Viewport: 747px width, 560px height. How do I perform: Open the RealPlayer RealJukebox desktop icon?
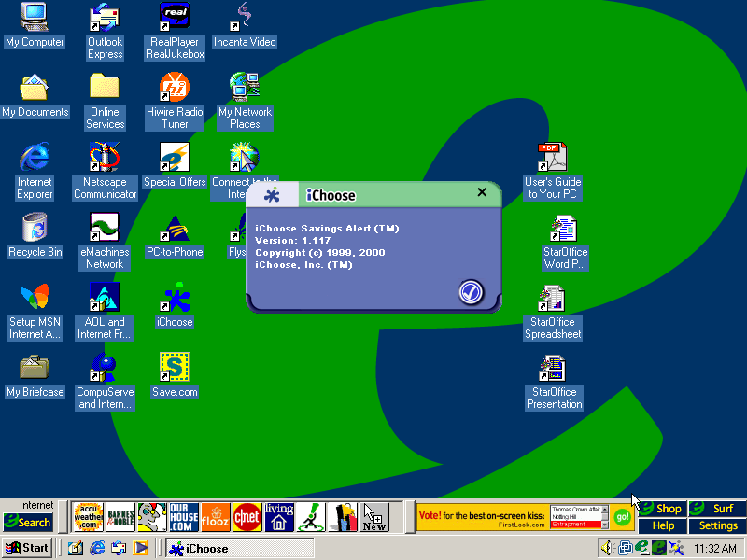click(175, 31)
